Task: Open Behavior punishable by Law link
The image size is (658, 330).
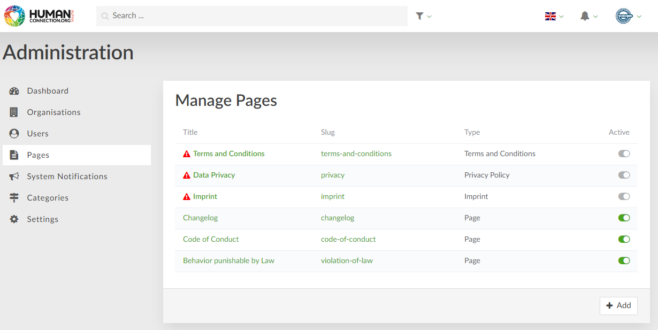Action: (228, 260)
